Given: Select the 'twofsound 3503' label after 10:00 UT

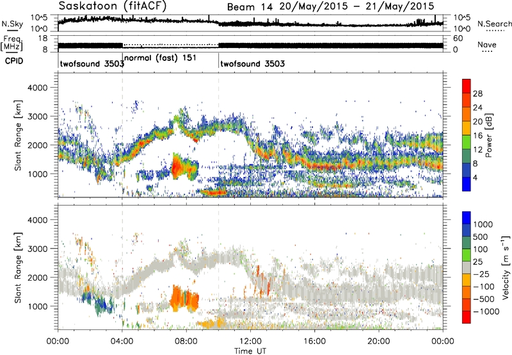Looking at the screenshot, I should [x=252, y=63].
